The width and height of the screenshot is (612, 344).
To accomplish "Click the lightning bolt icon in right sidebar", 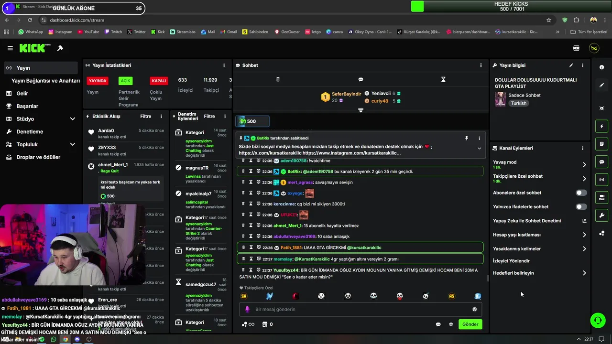I will click(x=601, y=126).
